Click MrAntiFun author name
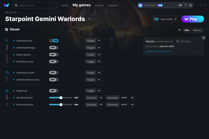Image resolution: width=209 pixels, height=139 pixels. click(185, 41)
